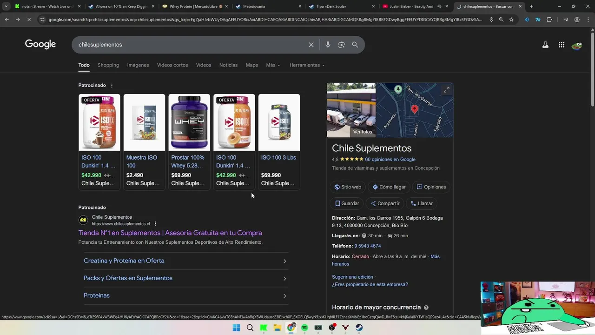Expand the map fullscreen icon

446,90
